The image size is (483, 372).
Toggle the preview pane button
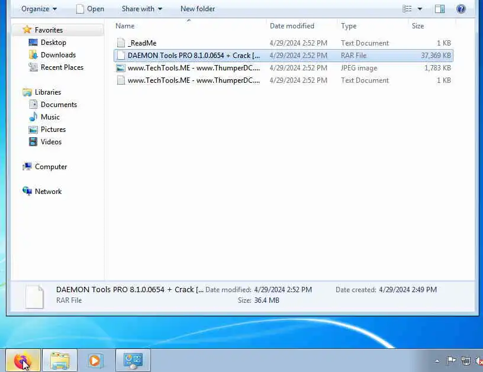pyautogui.click(x=440, y=9)
